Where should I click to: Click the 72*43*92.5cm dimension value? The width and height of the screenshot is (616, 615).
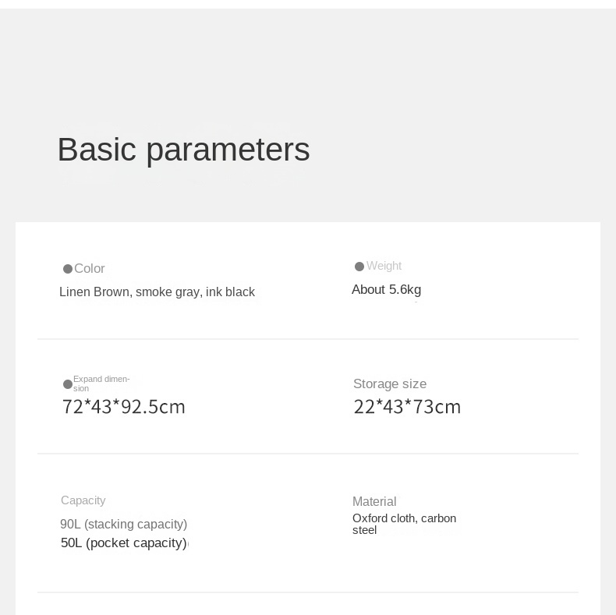click(x=124, y=406)
